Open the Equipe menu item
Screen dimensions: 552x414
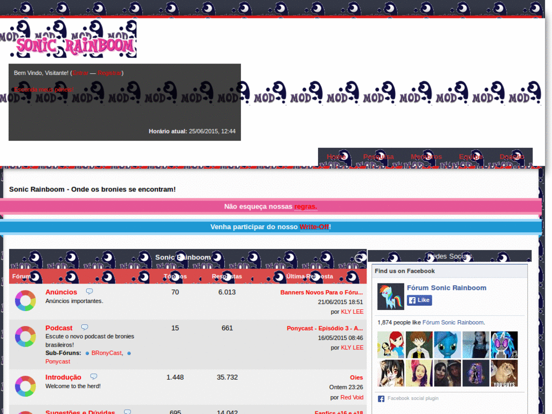point(471,157)
